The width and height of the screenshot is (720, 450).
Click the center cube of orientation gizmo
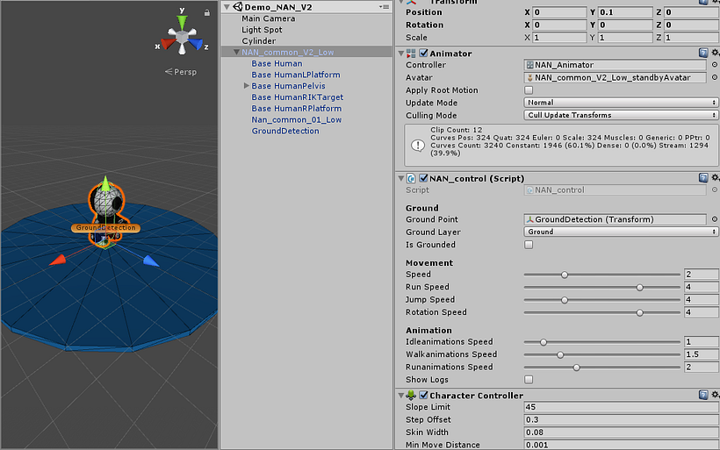tap(182, 36)
